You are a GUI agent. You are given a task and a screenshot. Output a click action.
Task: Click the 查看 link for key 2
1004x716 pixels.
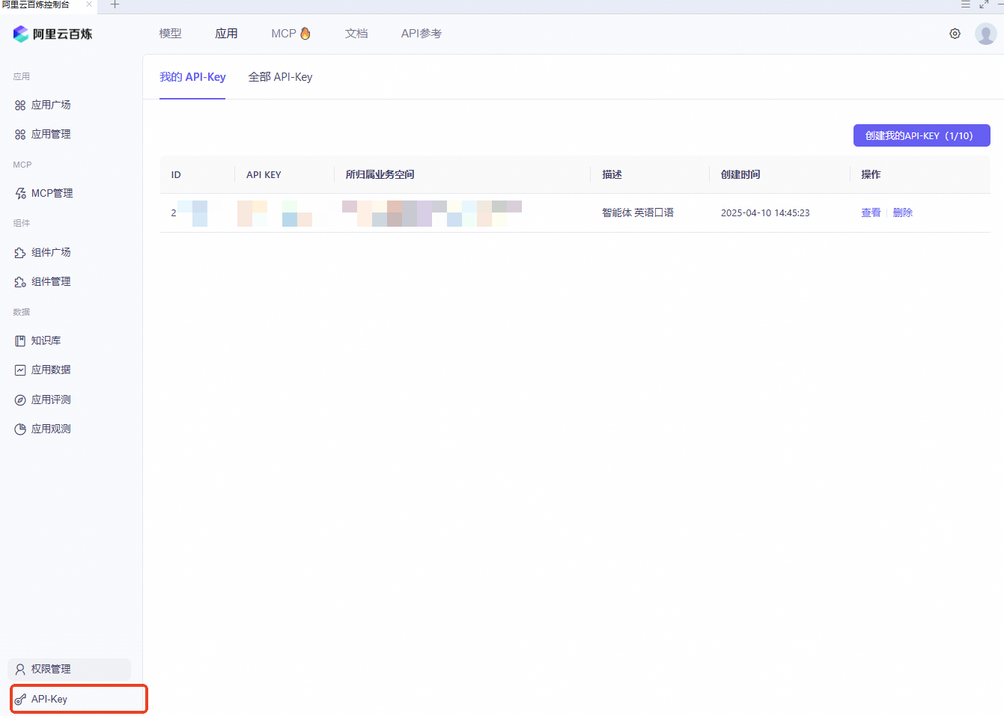pos(871,213)
